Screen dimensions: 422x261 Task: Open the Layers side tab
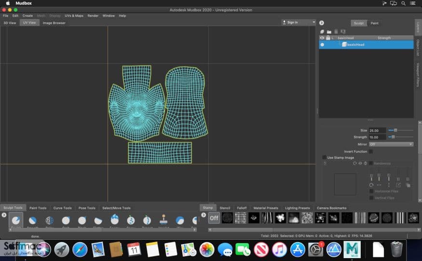(x=418, y=27)
